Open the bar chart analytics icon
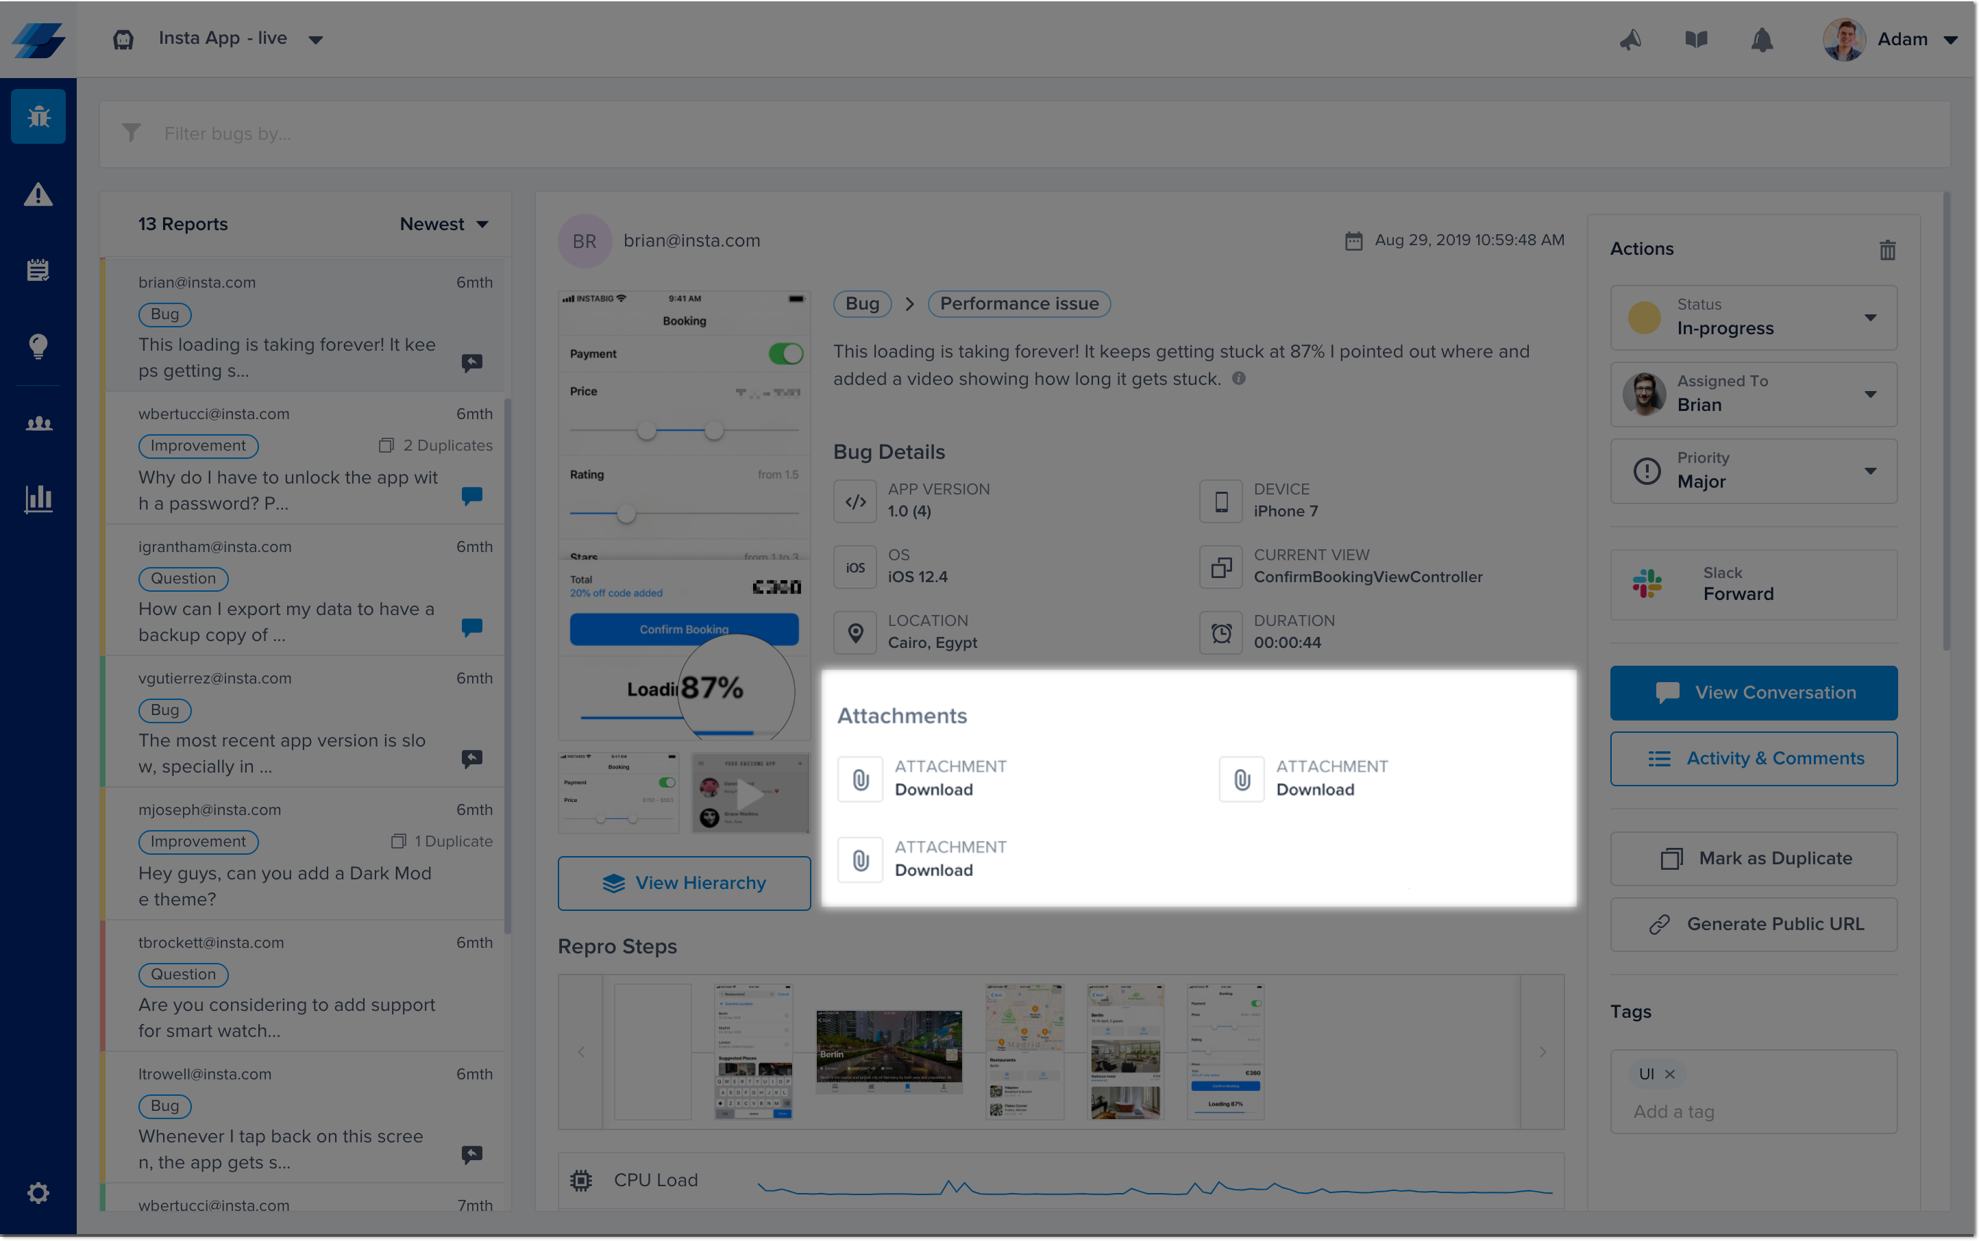1979x1241 pixels. pyautogui.click(x=38, y=497)
